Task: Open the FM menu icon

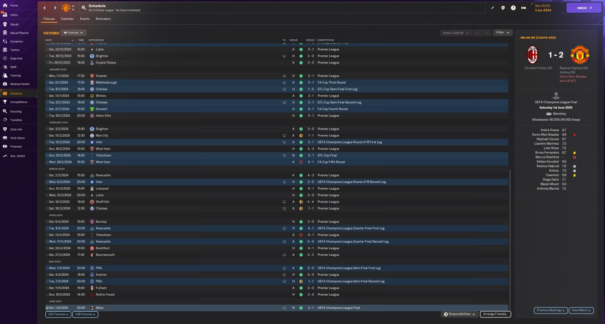Action: [x=523, y=8]
